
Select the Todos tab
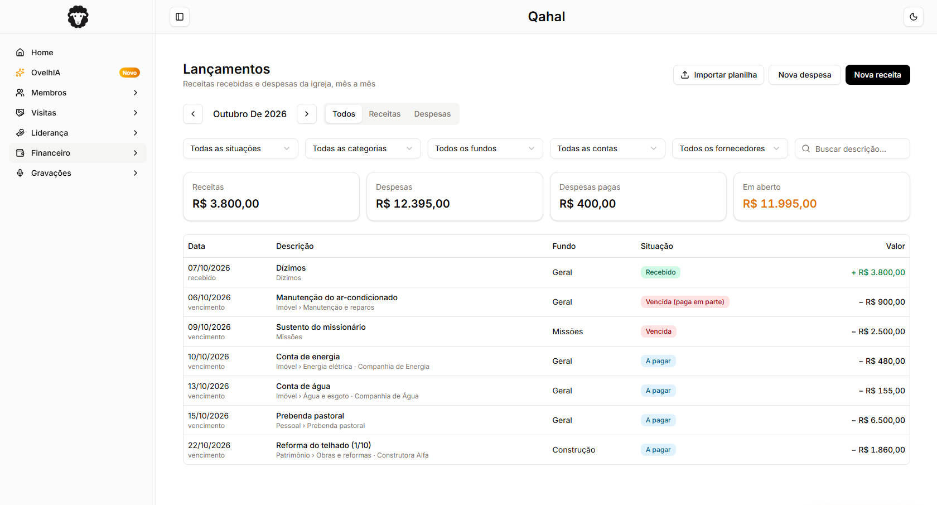[x=344, y=114]
